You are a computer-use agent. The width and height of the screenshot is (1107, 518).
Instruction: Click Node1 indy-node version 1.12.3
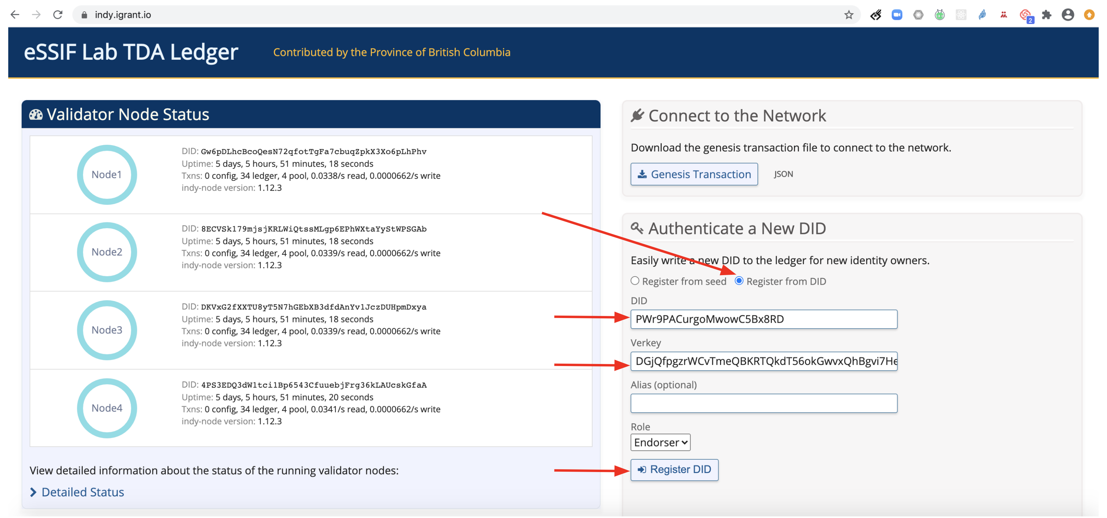pos(232,188)
